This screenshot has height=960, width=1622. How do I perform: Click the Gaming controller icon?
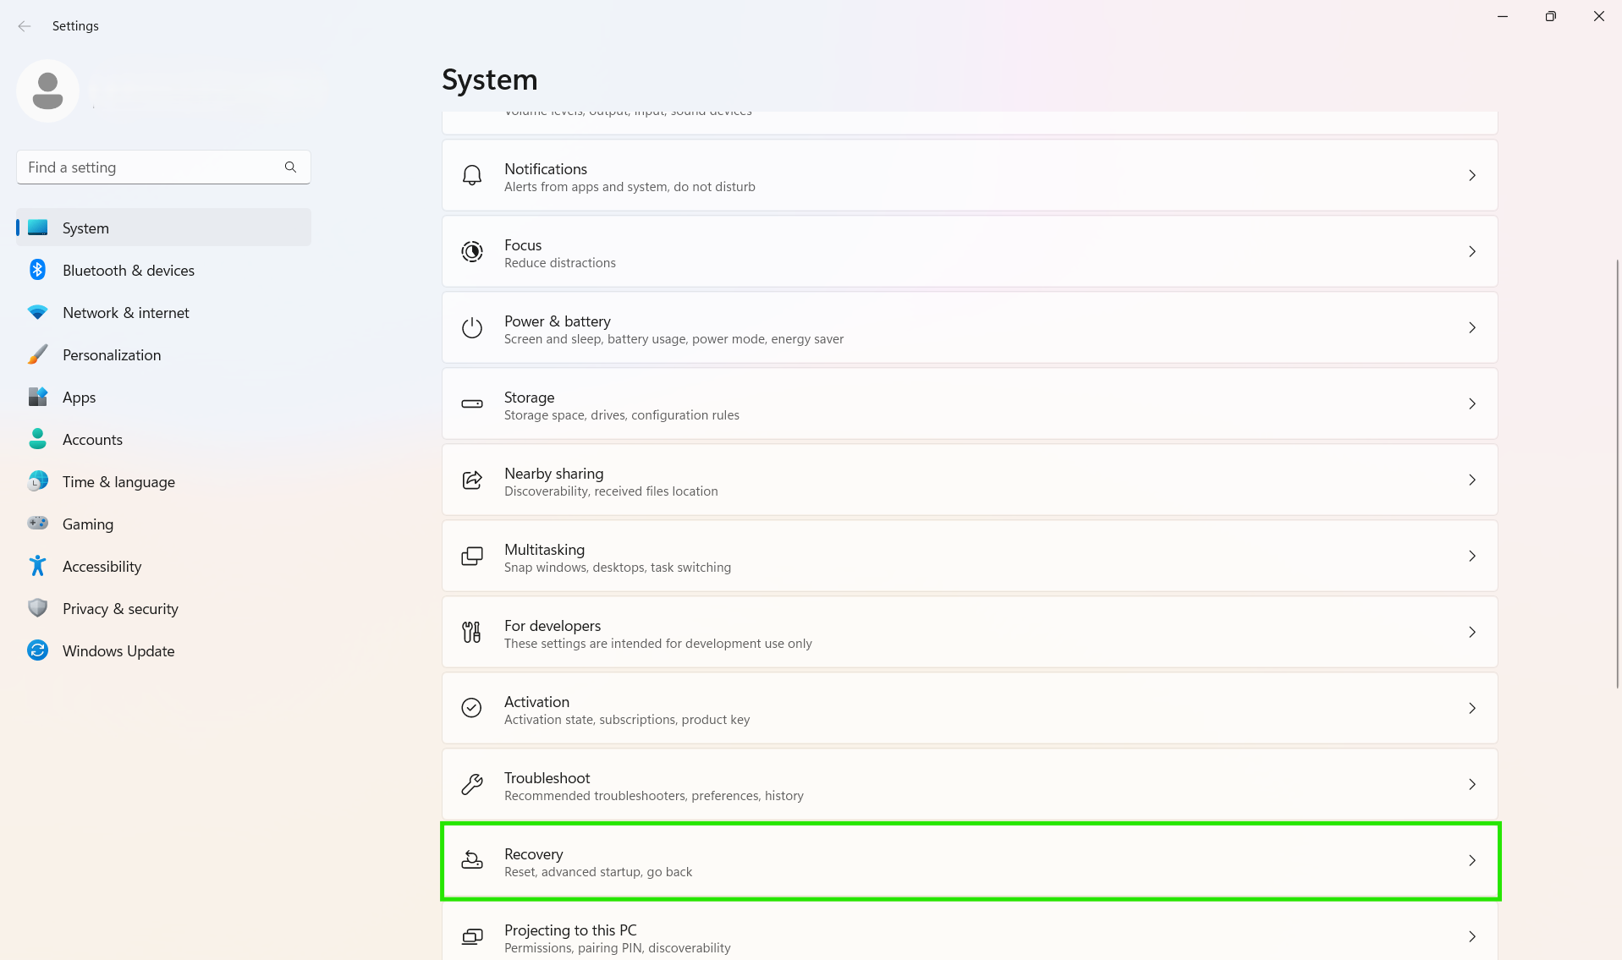coord(37,524)
